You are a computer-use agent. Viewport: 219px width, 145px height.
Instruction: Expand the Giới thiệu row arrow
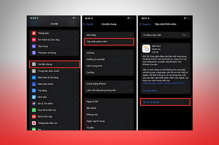point(131,35)
